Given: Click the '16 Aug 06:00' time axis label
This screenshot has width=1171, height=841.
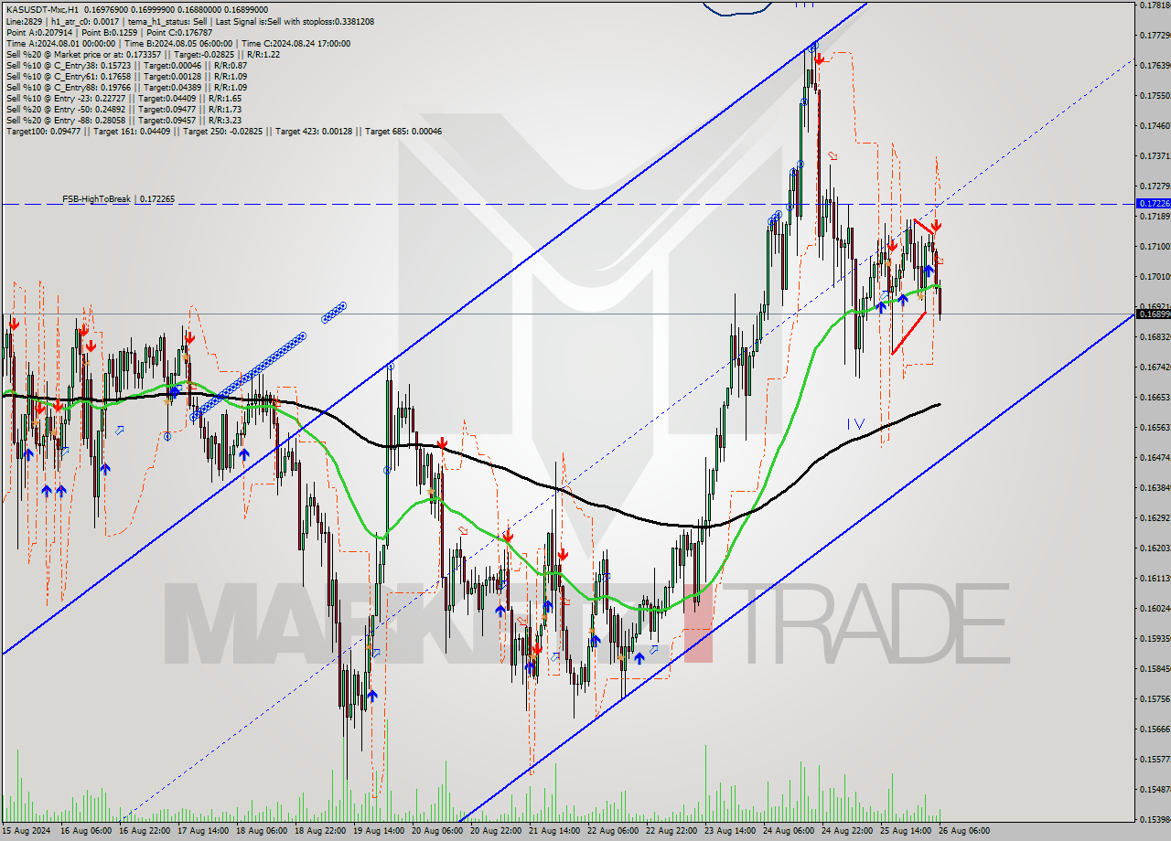Looking at the screenshot, I should [84, 831].
